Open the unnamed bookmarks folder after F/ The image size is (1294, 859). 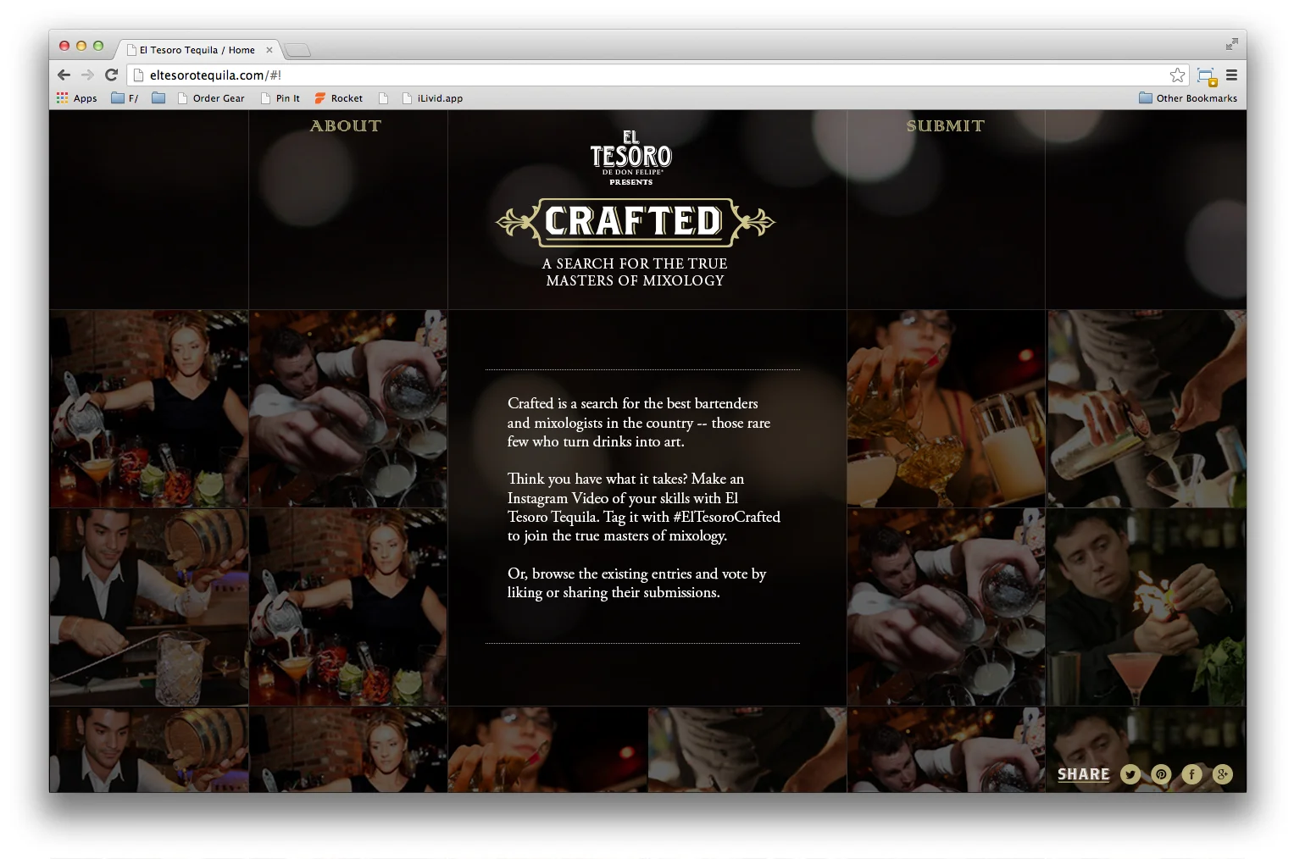point(158,98)
